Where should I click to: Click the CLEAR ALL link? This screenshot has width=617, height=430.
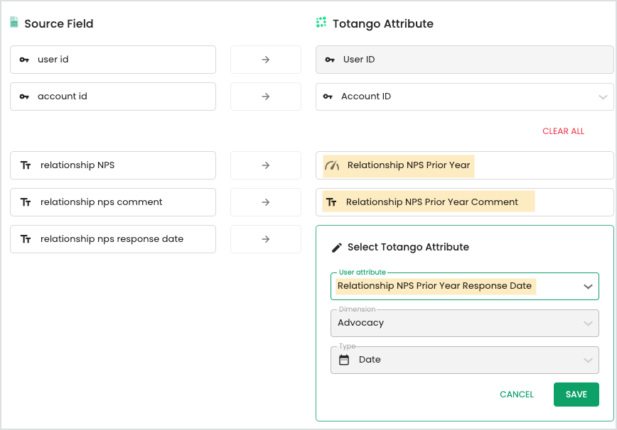tap(563, 131)
